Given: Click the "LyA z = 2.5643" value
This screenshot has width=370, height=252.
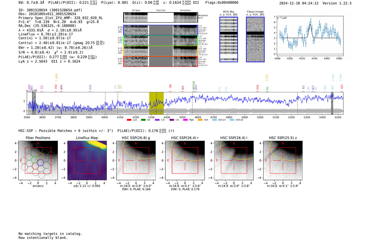Looking at the screenshot, I should pyautogui.click(x=33, y=61).
